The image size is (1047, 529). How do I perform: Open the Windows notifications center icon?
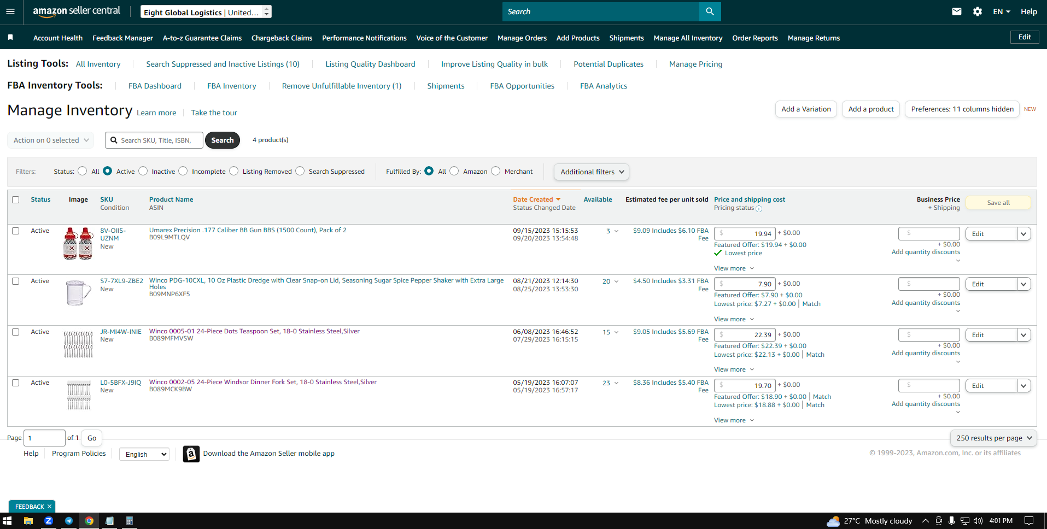click(1029, 521)
